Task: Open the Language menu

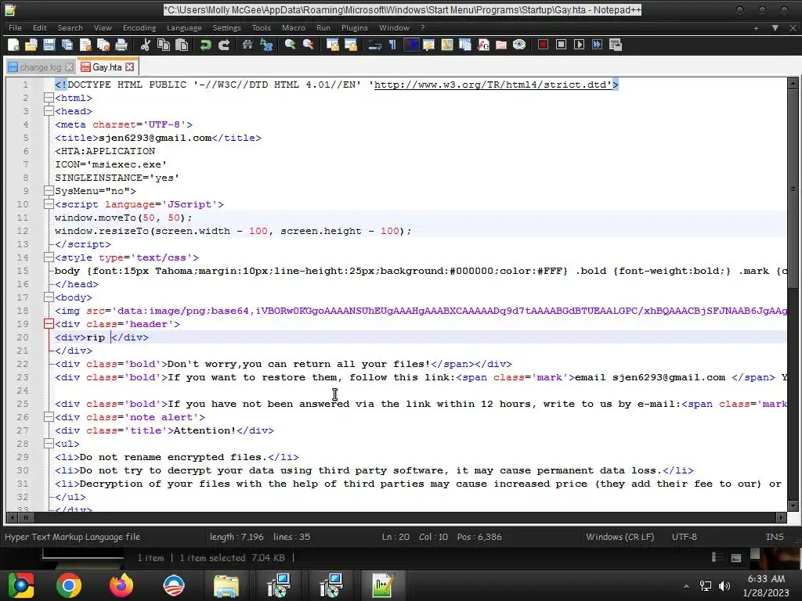Action: (x=184, y=27)
